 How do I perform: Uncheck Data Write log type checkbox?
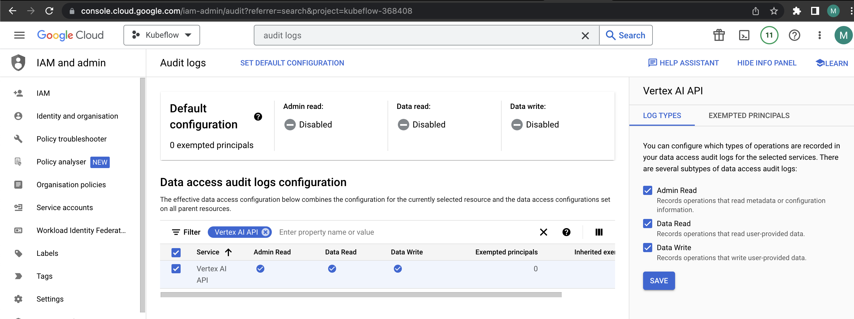tap(647, 248)
